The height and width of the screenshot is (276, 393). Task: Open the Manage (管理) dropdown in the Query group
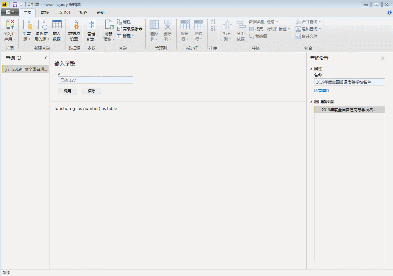pyautogui.click(x=126, y=36)
